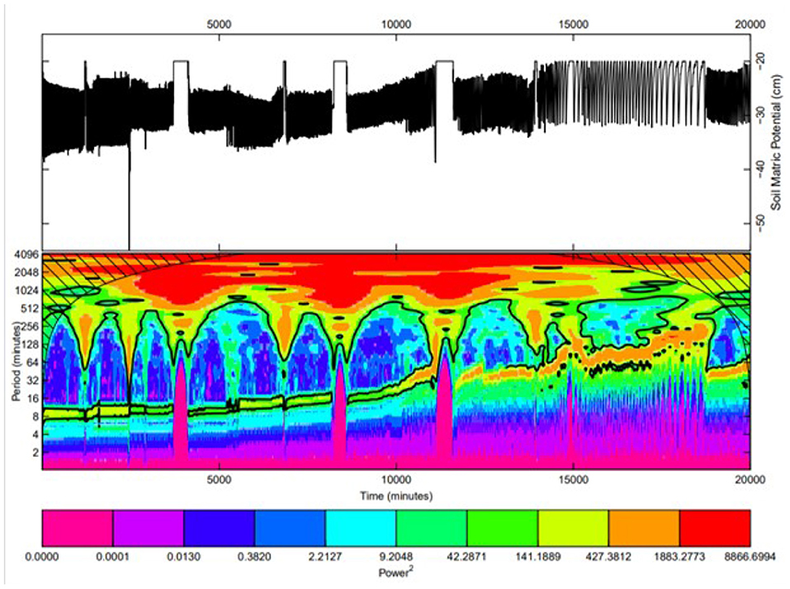This screenshot has width=790, height=589.
Task: Click the bottom axis 20000 tick label
Action: (x=750, y=479)
